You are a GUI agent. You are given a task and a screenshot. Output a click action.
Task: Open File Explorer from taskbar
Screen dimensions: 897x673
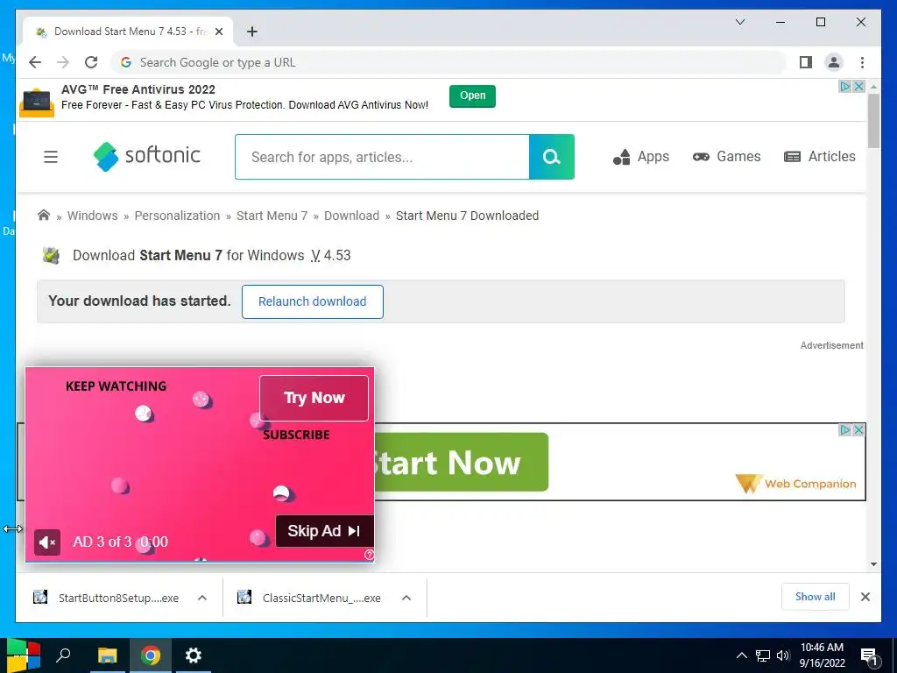(x=107, y=655)
